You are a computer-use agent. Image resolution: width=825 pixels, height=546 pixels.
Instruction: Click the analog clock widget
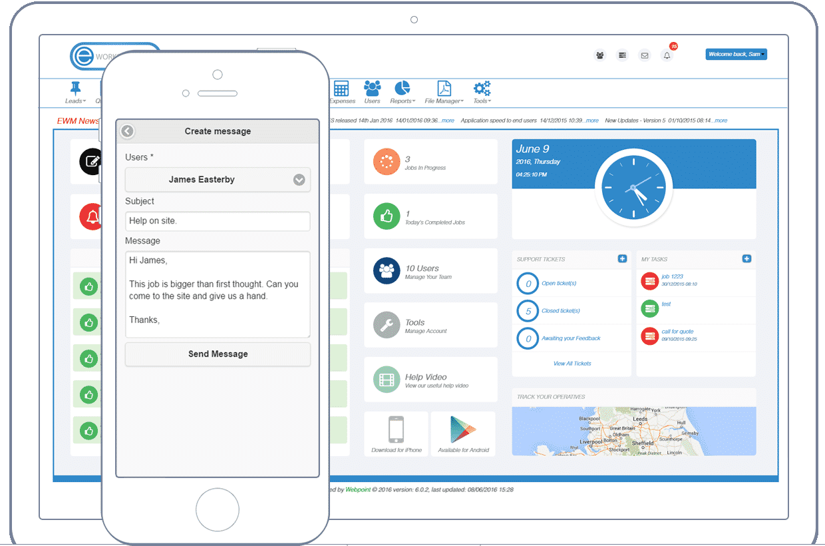click(x=633, y=188)
